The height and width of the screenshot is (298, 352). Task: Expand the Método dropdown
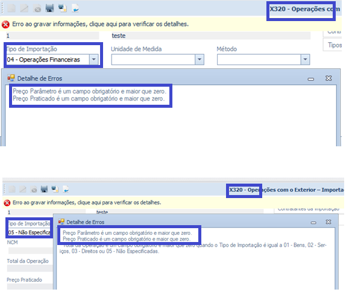pos(305,60)
